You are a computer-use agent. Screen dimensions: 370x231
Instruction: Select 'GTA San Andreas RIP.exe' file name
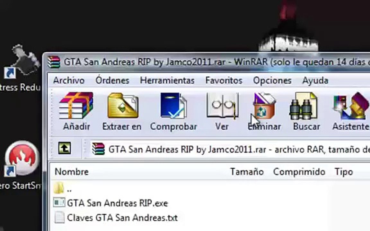pyautogui.click(x=118, y=203)
